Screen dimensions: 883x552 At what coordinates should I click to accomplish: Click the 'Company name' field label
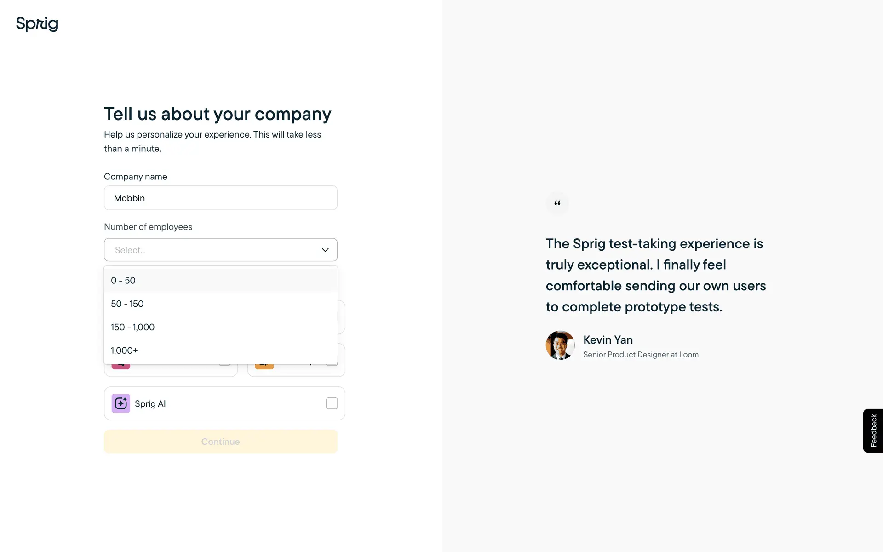(x=136, y=177)
